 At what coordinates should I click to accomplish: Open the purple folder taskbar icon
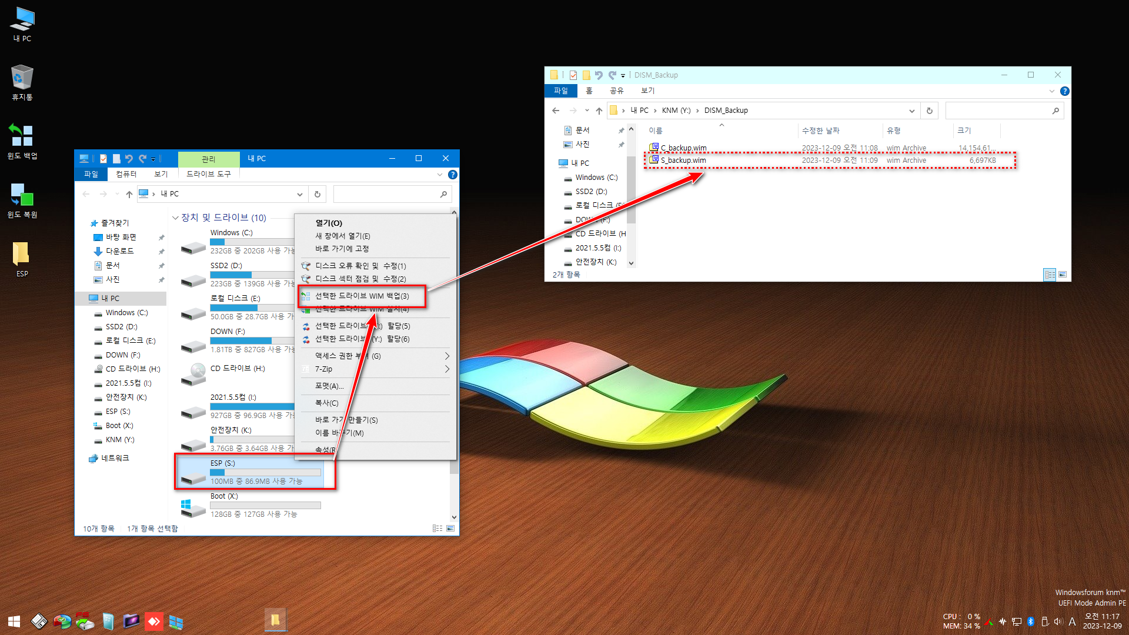point(131,621)
